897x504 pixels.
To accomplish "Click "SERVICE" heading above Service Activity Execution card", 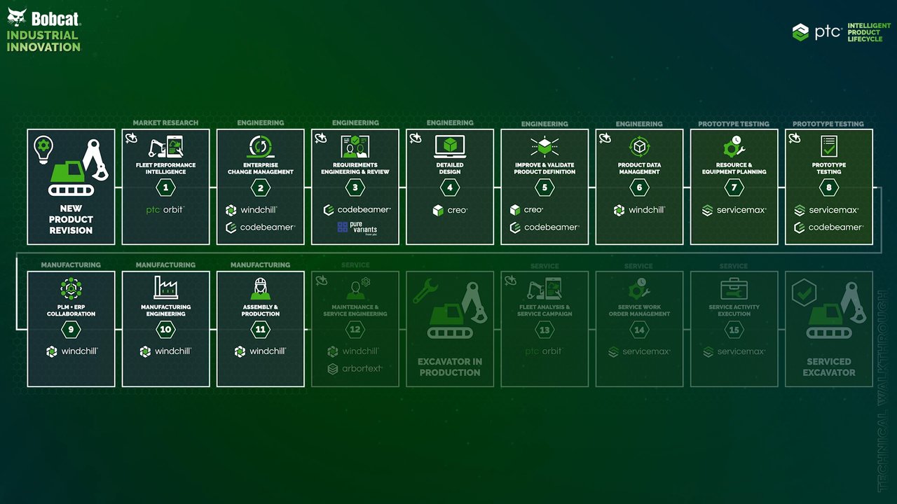I will point(734,266).
